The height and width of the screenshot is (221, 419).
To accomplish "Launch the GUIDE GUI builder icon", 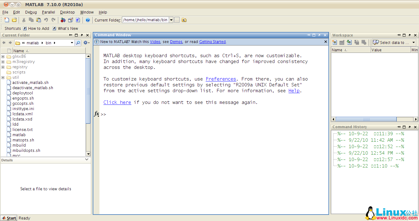I will click(x=70, y=20).
